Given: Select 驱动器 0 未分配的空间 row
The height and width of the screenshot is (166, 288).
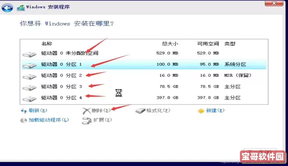Looking at the screenshot, I should tap(144, 53).
